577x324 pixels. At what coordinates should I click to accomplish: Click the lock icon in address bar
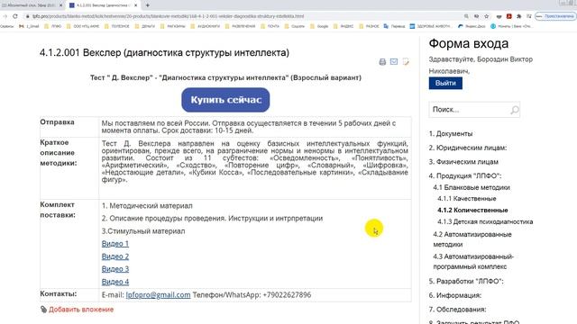tap(28, 16)
